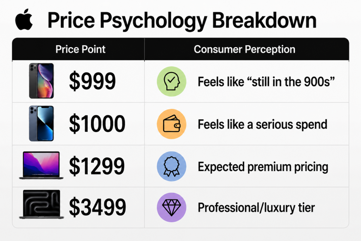Click the purple diamond icon
Viewport: 361px width, 241px height.
point(172,207)
